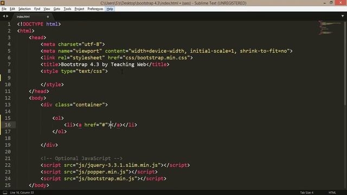Minimize the Sublime Text window

(324, 3)
